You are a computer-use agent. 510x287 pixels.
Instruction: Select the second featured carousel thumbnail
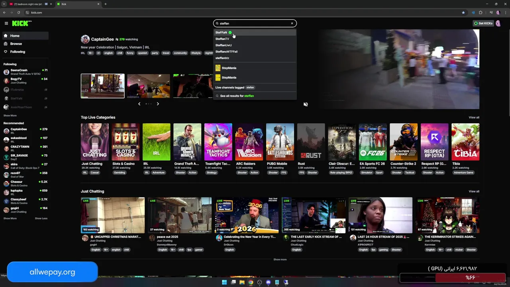click(x=149, y=86)
